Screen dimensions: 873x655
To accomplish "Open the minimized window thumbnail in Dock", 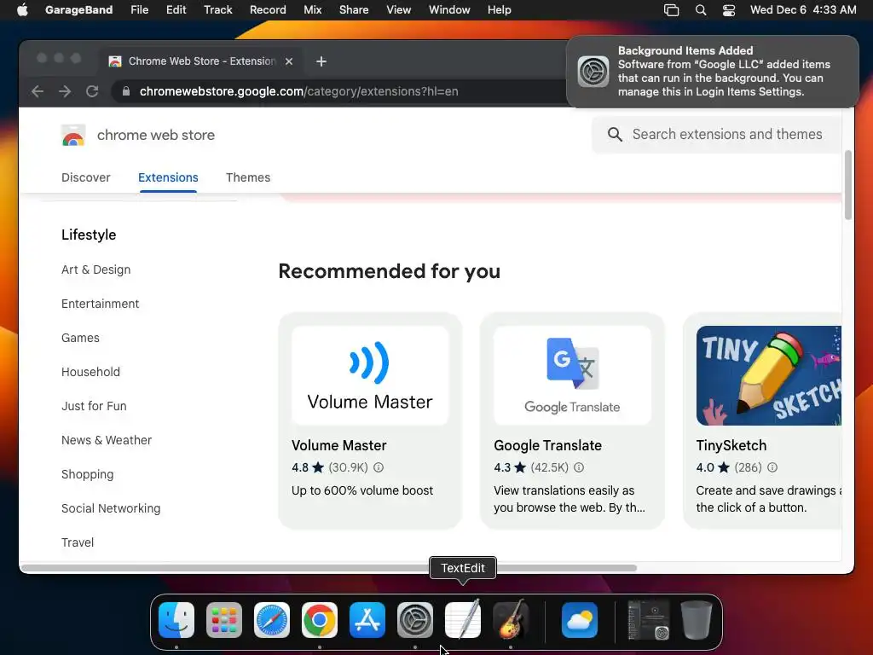I will click(x=648, y=620).
